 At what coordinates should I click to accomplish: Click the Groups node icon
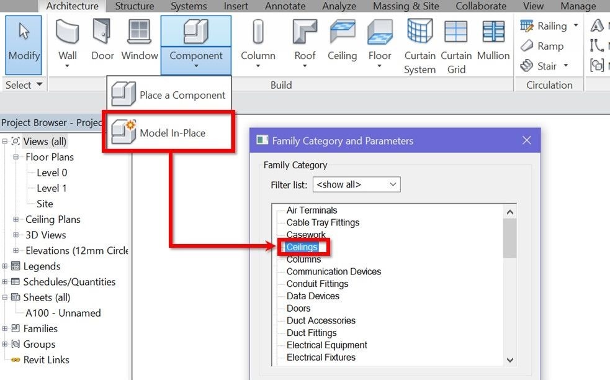click(16, 344)
